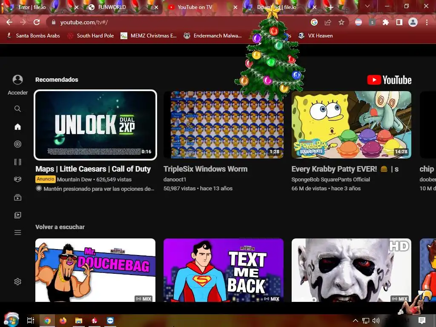Toggle the browser side panel icon
Image resolution: width=436 pixels, height=327 pixels.
coord(399,22)
